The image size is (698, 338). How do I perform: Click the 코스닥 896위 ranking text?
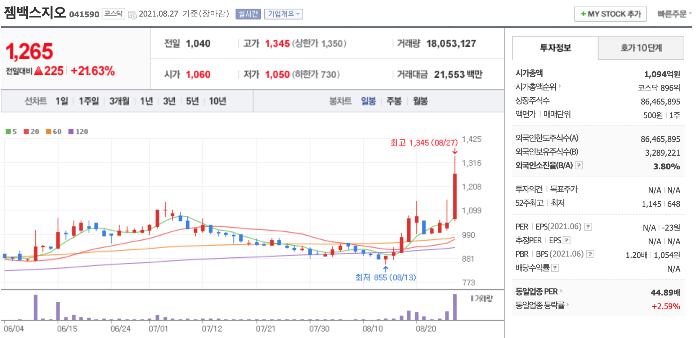click(659, 88)
